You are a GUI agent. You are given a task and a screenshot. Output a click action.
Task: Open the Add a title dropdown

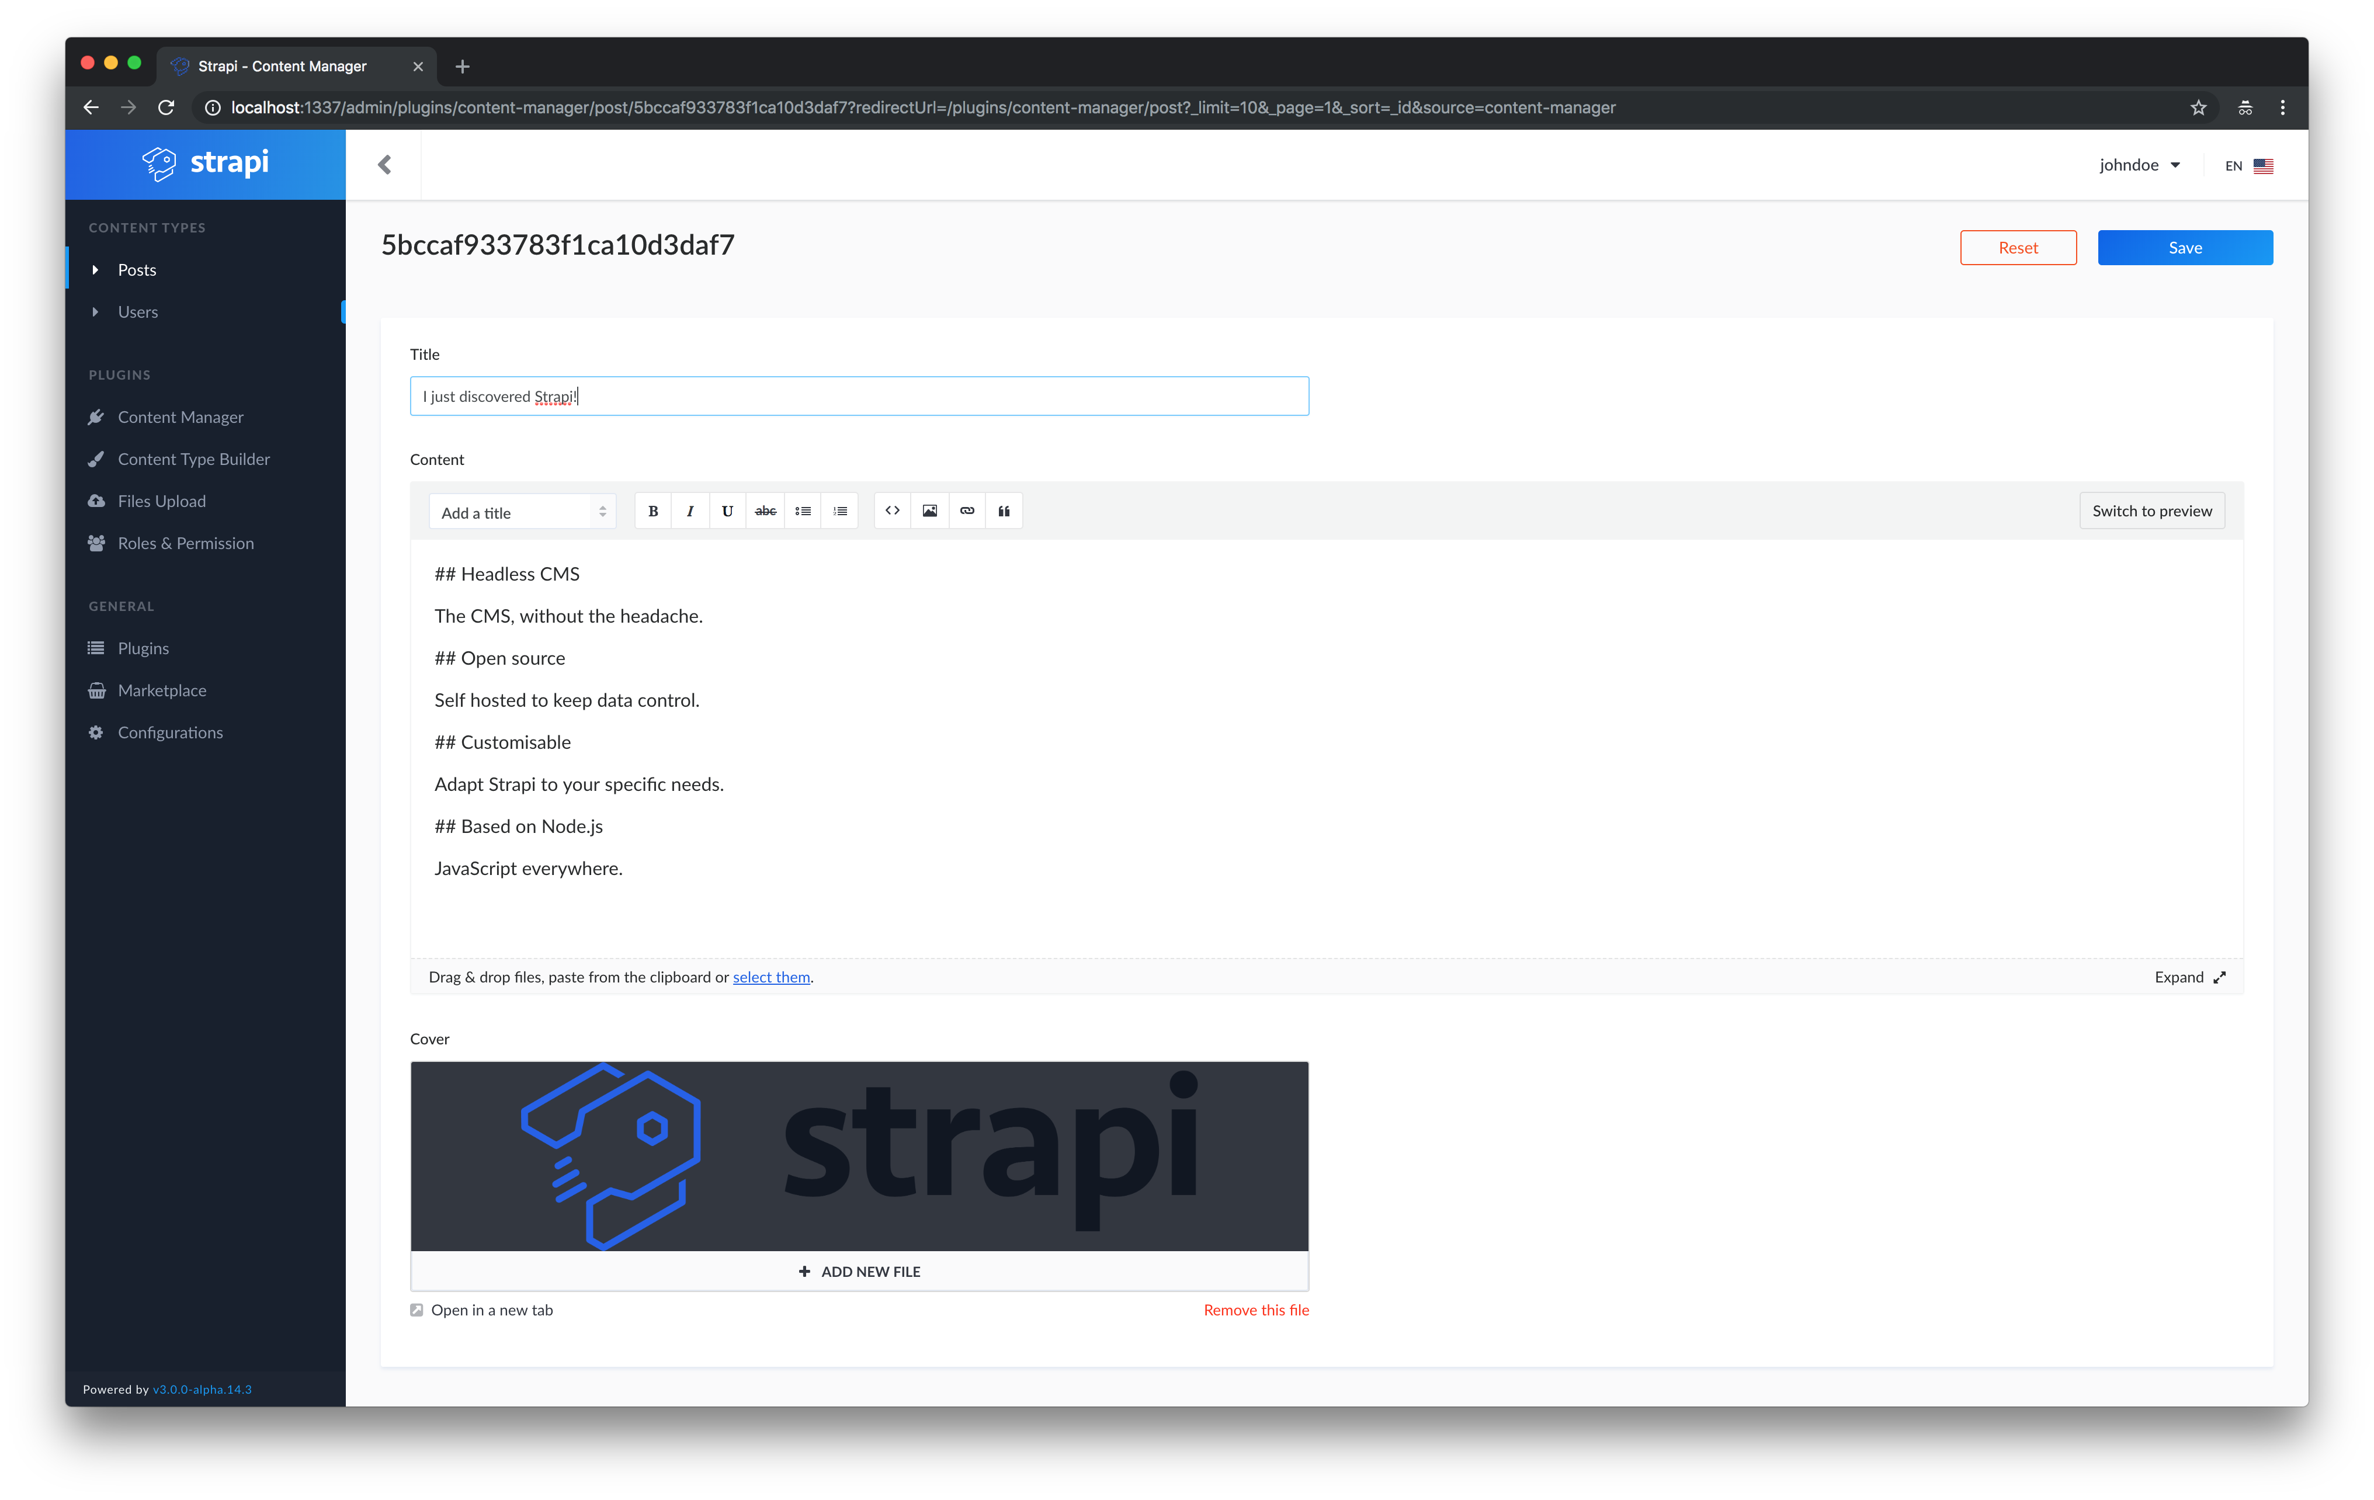click(522, 512)
